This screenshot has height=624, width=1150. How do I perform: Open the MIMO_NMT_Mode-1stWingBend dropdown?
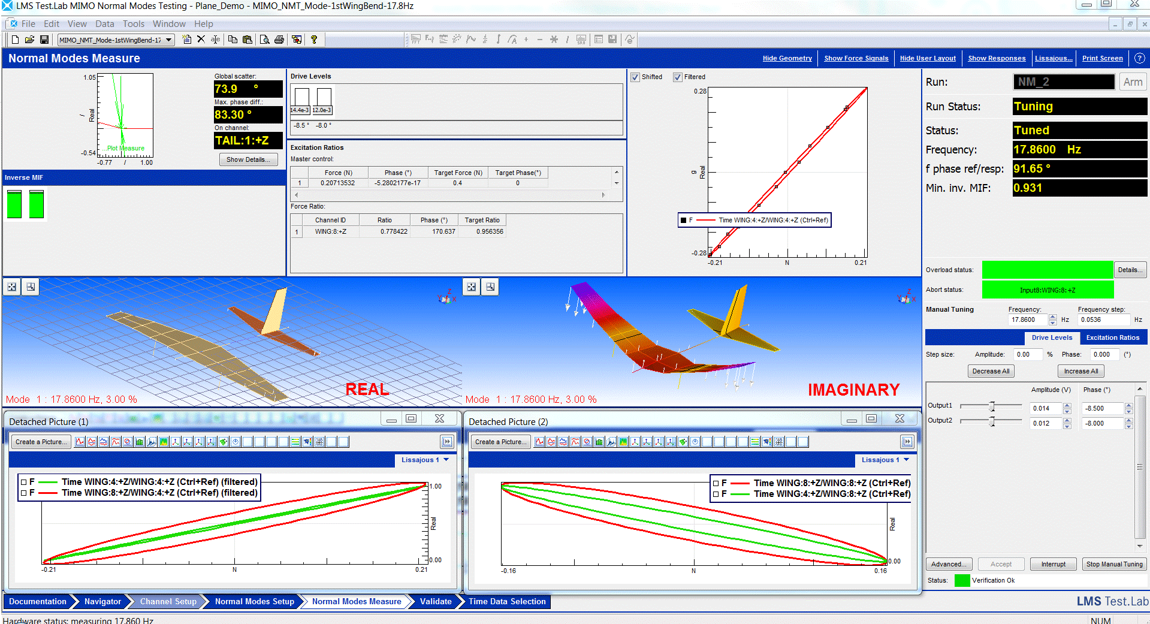click(170, 40)
